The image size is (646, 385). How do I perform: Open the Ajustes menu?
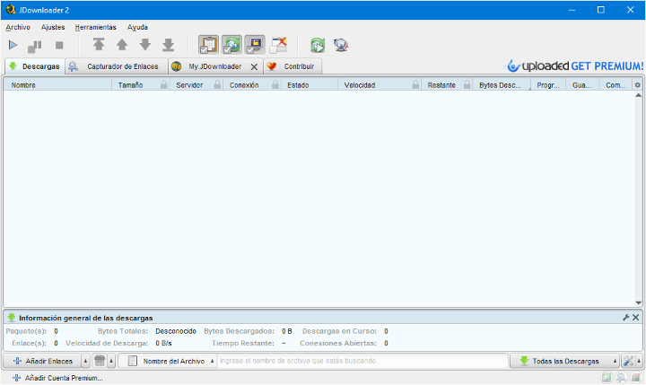tap(53, 27)
